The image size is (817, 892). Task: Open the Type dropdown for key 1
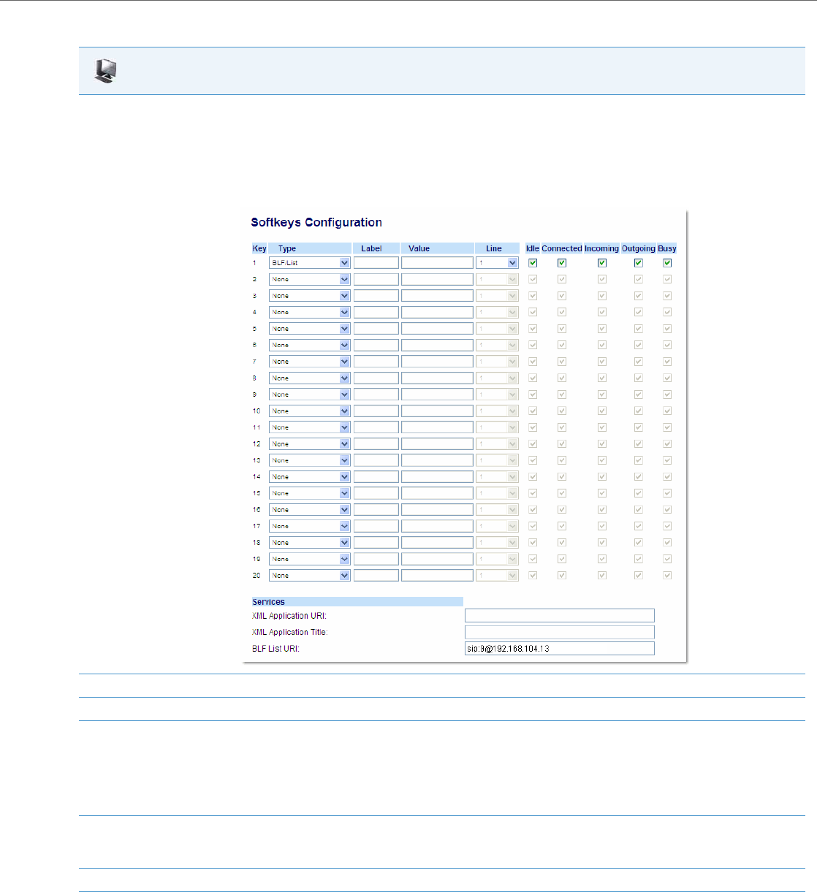(x=310, y=263)
